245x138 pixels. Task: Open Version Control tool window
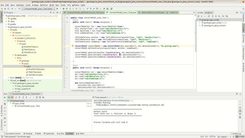pyautogui.click(x=13, y=134)
